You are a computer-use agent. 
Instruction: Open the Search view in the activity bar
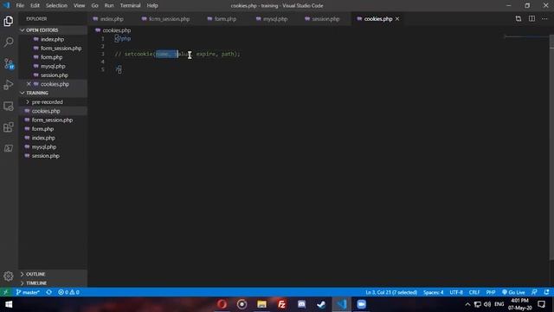click(9, 42)
